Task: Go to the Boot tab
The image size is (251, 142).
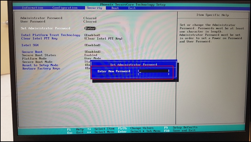Action: [115, 8]
